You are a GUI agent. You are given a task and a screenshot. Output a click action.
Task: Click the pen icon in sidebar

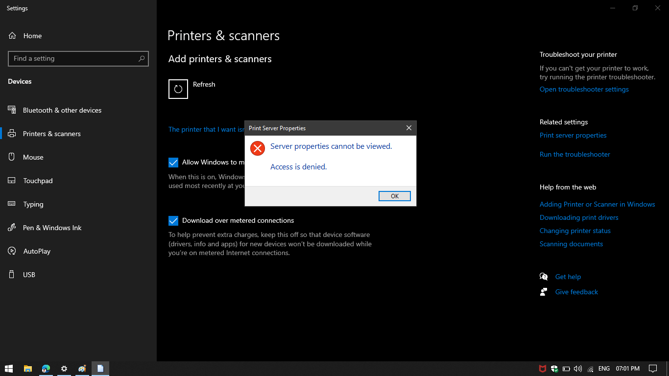pyautogui.click(x=12, y=228)
